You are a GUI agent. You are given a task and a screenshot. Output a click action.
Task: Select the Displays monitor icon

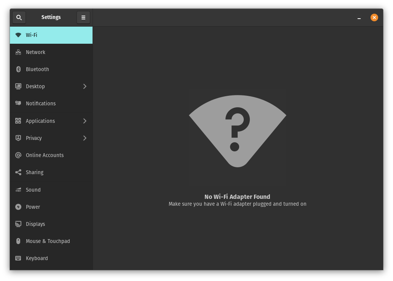(18, 224)
